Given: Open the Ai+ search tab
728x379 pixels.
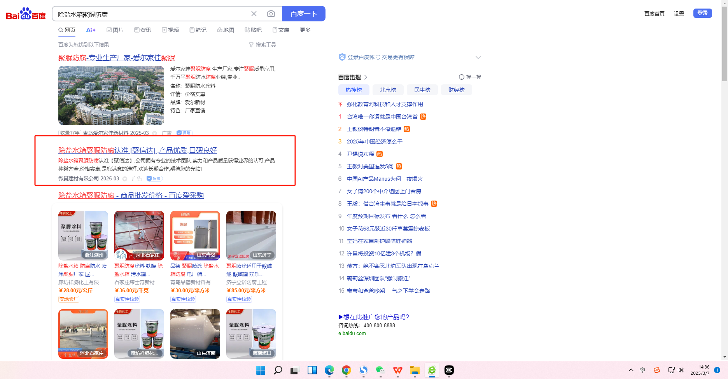Looking at the screenshot, I should click(91, 30).
